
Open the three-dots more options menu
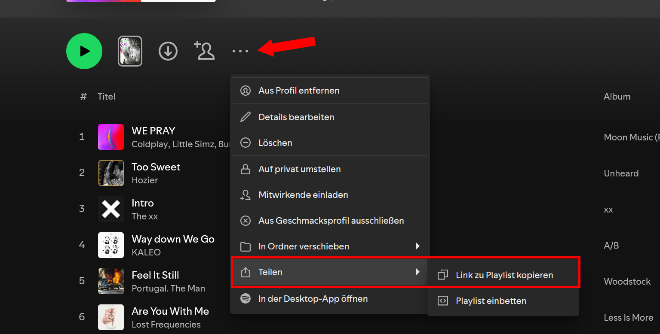(240, 51)
